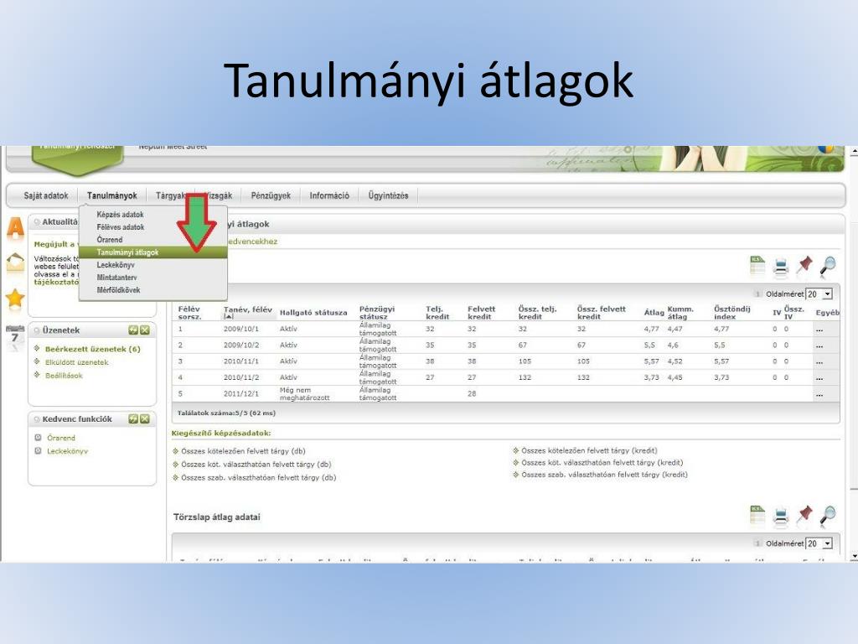Open options for 2011/12/1 row

(819, 394)
